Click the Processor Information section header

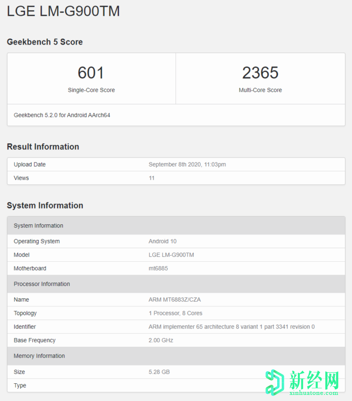click(x=41, y=284)
